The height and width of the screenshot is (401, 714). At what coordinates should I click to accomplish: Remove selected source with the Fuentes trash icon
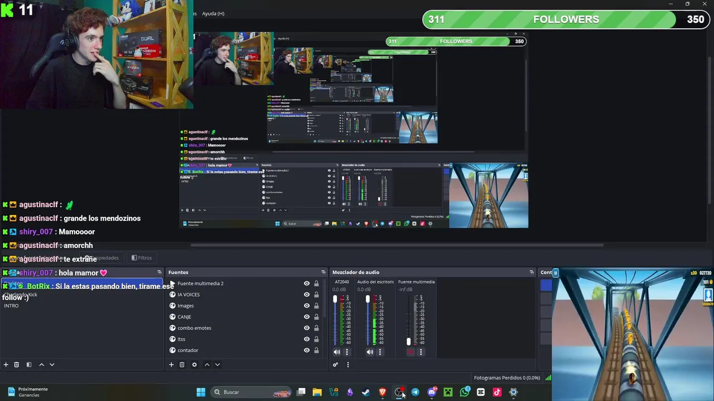(182, 365)
